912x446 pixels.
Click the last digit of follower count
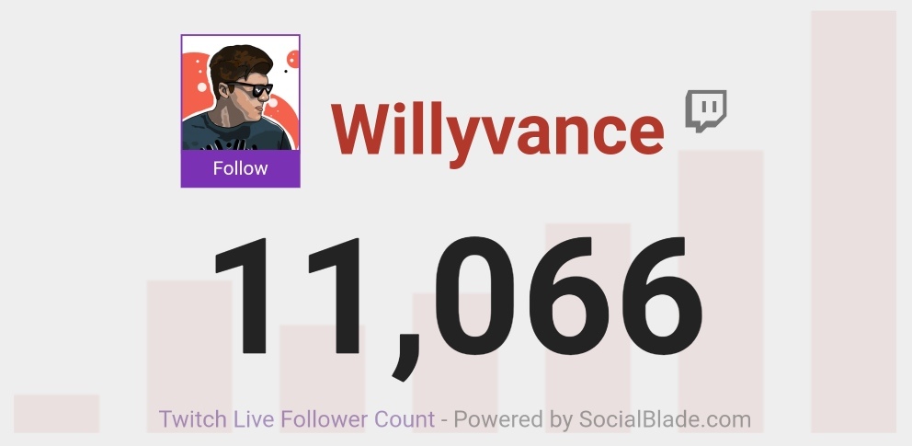[658, 295]
